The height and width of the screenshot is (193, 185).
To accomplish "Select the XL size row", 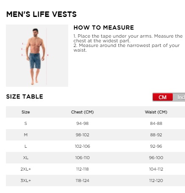I will click(95, 158).
